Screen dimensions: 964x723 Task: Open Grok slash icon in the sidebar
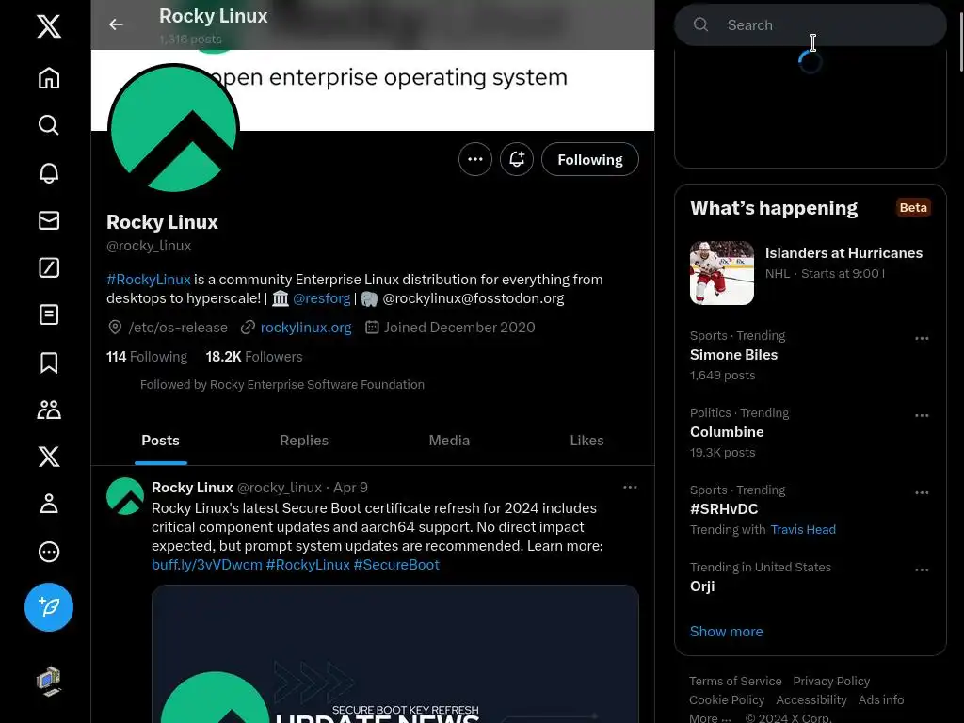tap(49, 267)
